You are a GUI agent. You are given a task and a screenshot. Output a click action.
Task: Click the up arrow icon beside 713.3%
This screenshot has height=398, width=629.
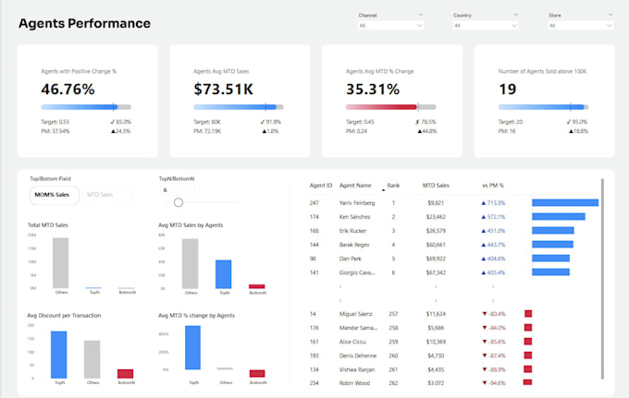tap(484, 203)
